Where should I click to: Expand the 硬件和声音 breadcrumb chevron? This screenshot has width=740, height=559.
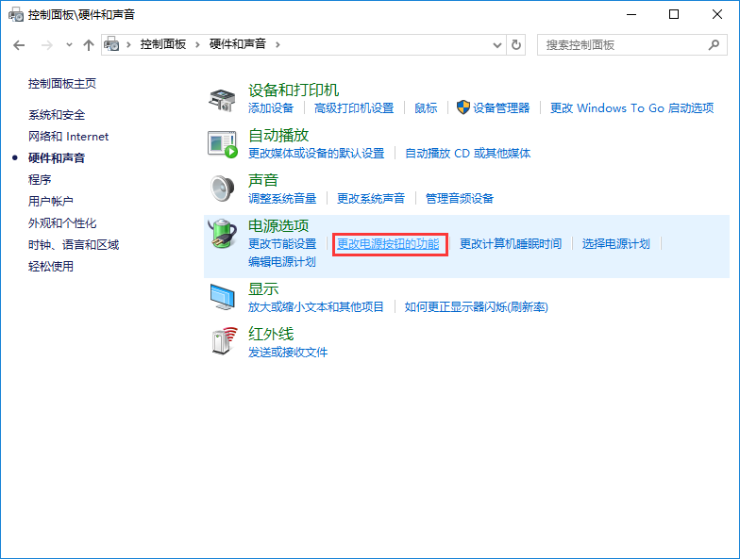click(277, 44)
